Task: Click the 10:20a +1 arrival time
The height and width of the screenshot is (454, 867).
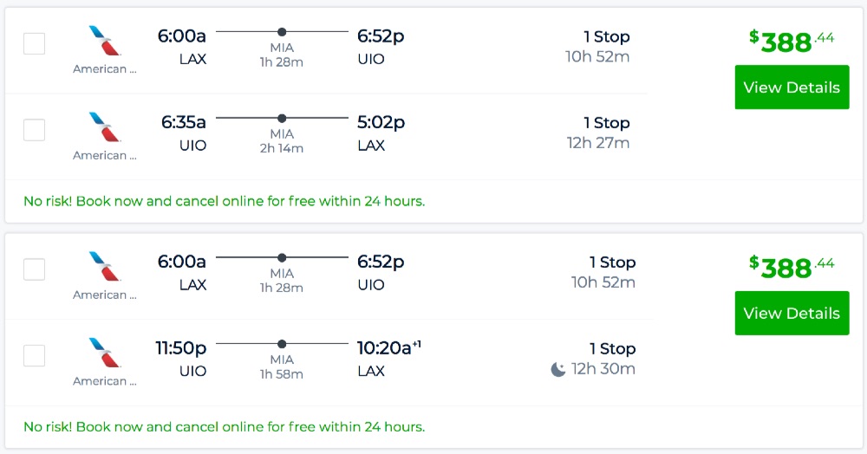Action: (x=388, y=348)
